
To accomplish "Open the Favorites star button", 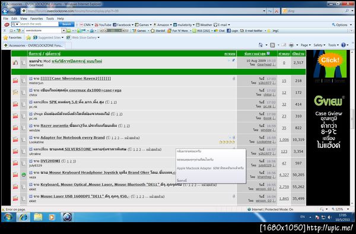I will coord(12,37).
